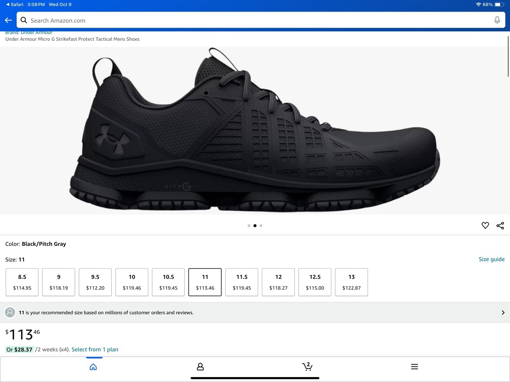The height and width of the screenshot is (382, 510).
Task: Tap the microphone voice search icon
Action: 497,20
